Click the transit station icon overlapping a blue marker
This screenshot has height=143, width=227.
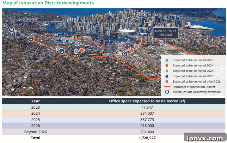[x=62, y=51]
